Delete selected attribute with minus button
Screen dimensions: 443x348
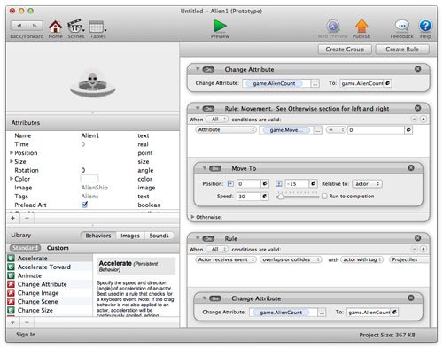tap(27, 218)
